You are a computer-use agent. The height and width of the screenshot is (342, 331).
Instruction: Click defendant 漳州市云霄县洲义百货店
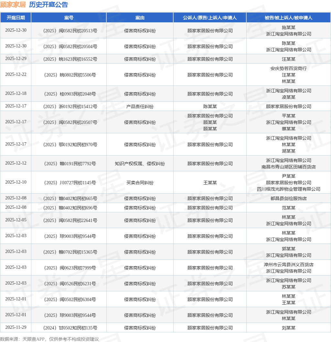[288, 265]
